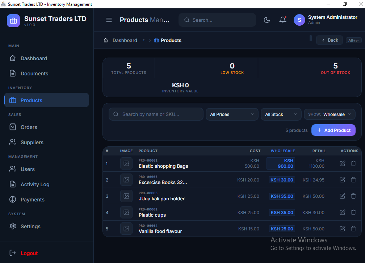Click image placeholder for JUua kali pan holder

(x=126, y=196)
